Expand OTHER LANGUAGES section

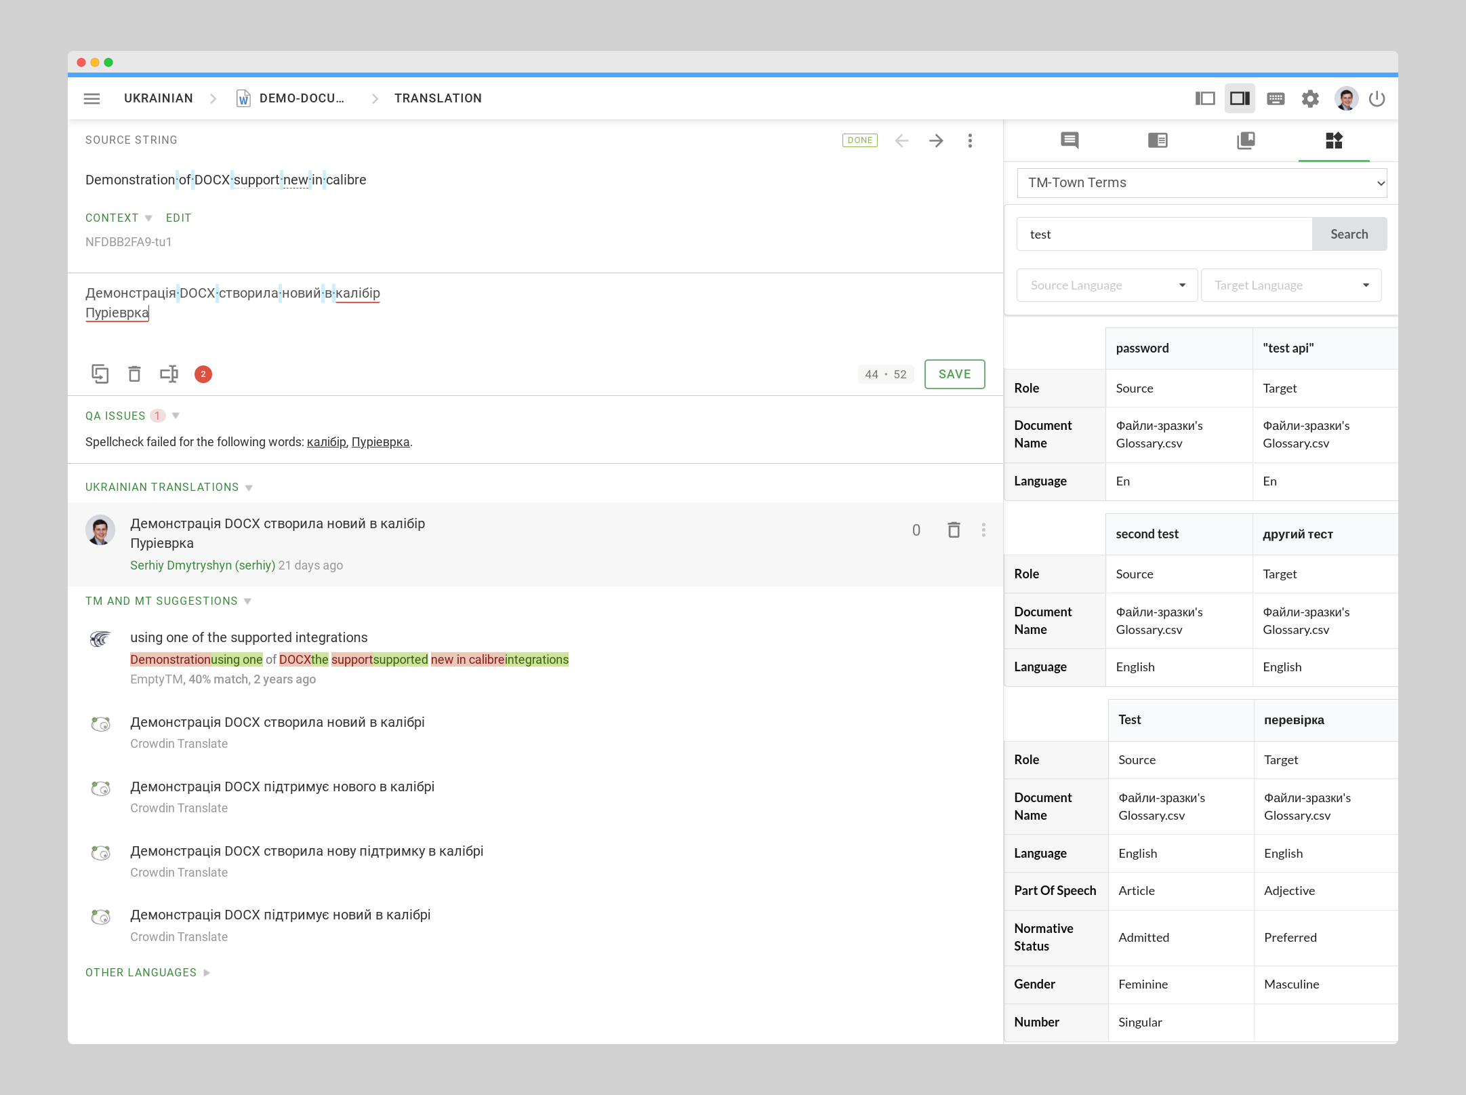pyautogui.click(x=148, y=972)
